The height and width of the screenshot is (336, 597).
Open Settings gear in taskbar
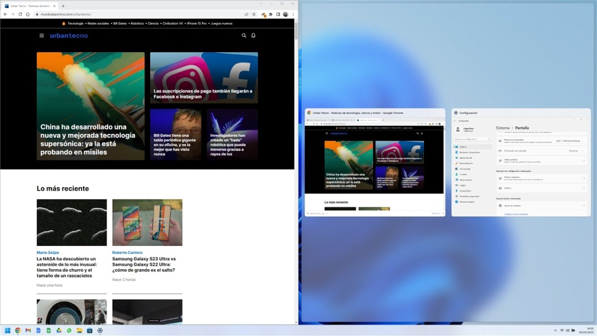coord(100,331)
